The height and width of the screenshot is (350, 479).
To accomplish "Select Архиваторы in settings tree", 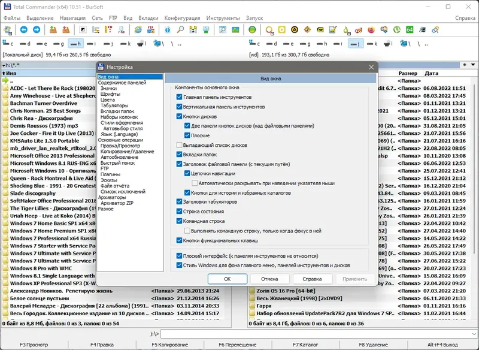I will pos(112,197).
